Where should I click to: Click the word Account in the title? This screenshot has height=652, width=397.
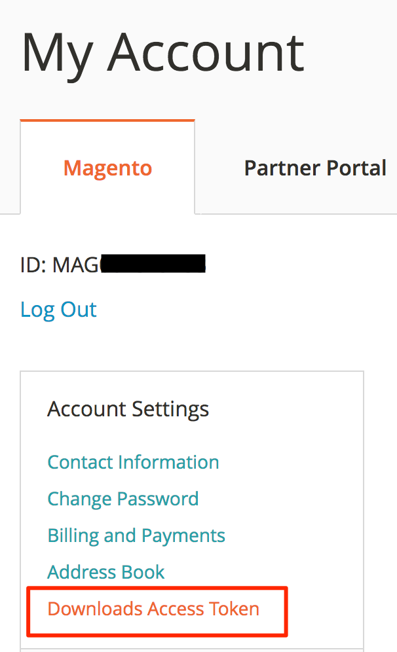tap(206, 53)
